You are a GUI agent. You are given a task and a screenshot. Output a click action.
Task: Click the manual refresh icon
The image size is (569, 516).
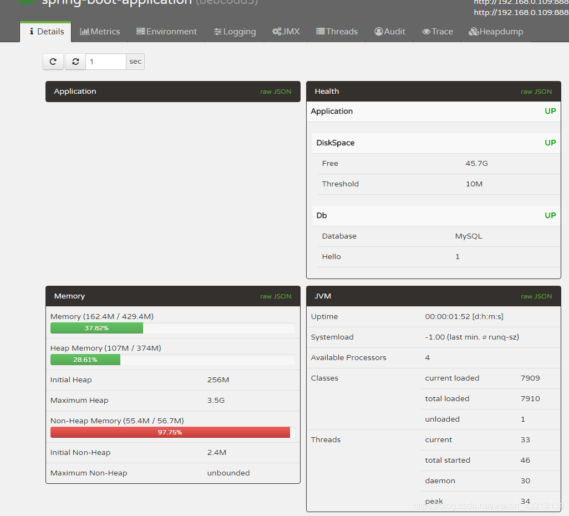[53, 61]
